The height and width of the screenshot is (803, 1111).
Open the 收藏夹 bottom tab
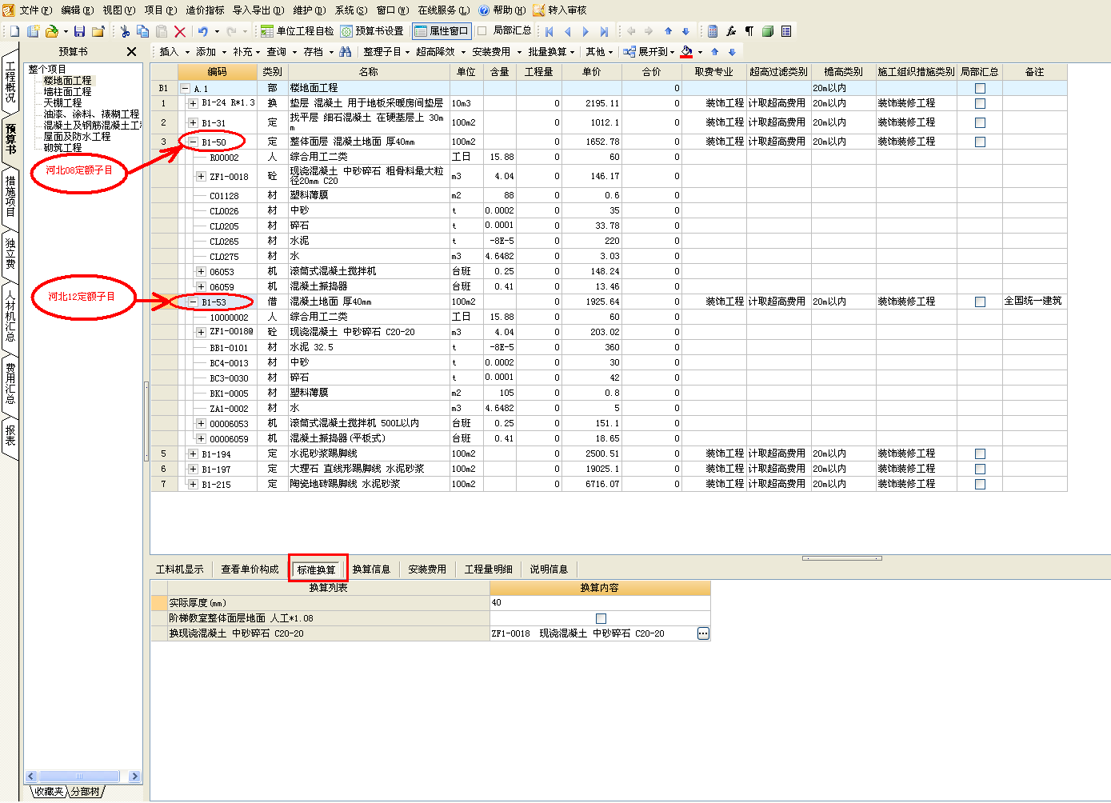[x=49, y=792]
